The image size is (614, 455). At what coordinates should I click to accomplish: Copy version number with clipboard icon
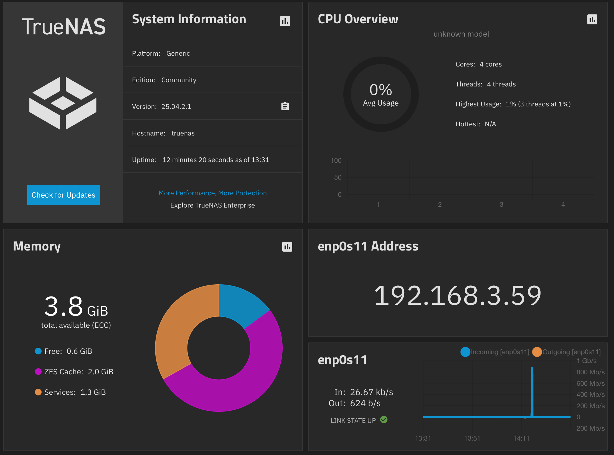(x=285, y=106)
